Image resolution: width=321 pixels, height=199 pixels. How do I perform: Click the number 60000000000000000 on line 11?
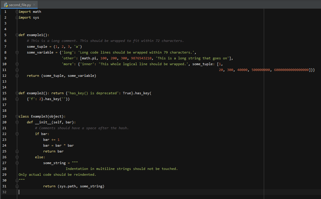[x=291, y=70]
